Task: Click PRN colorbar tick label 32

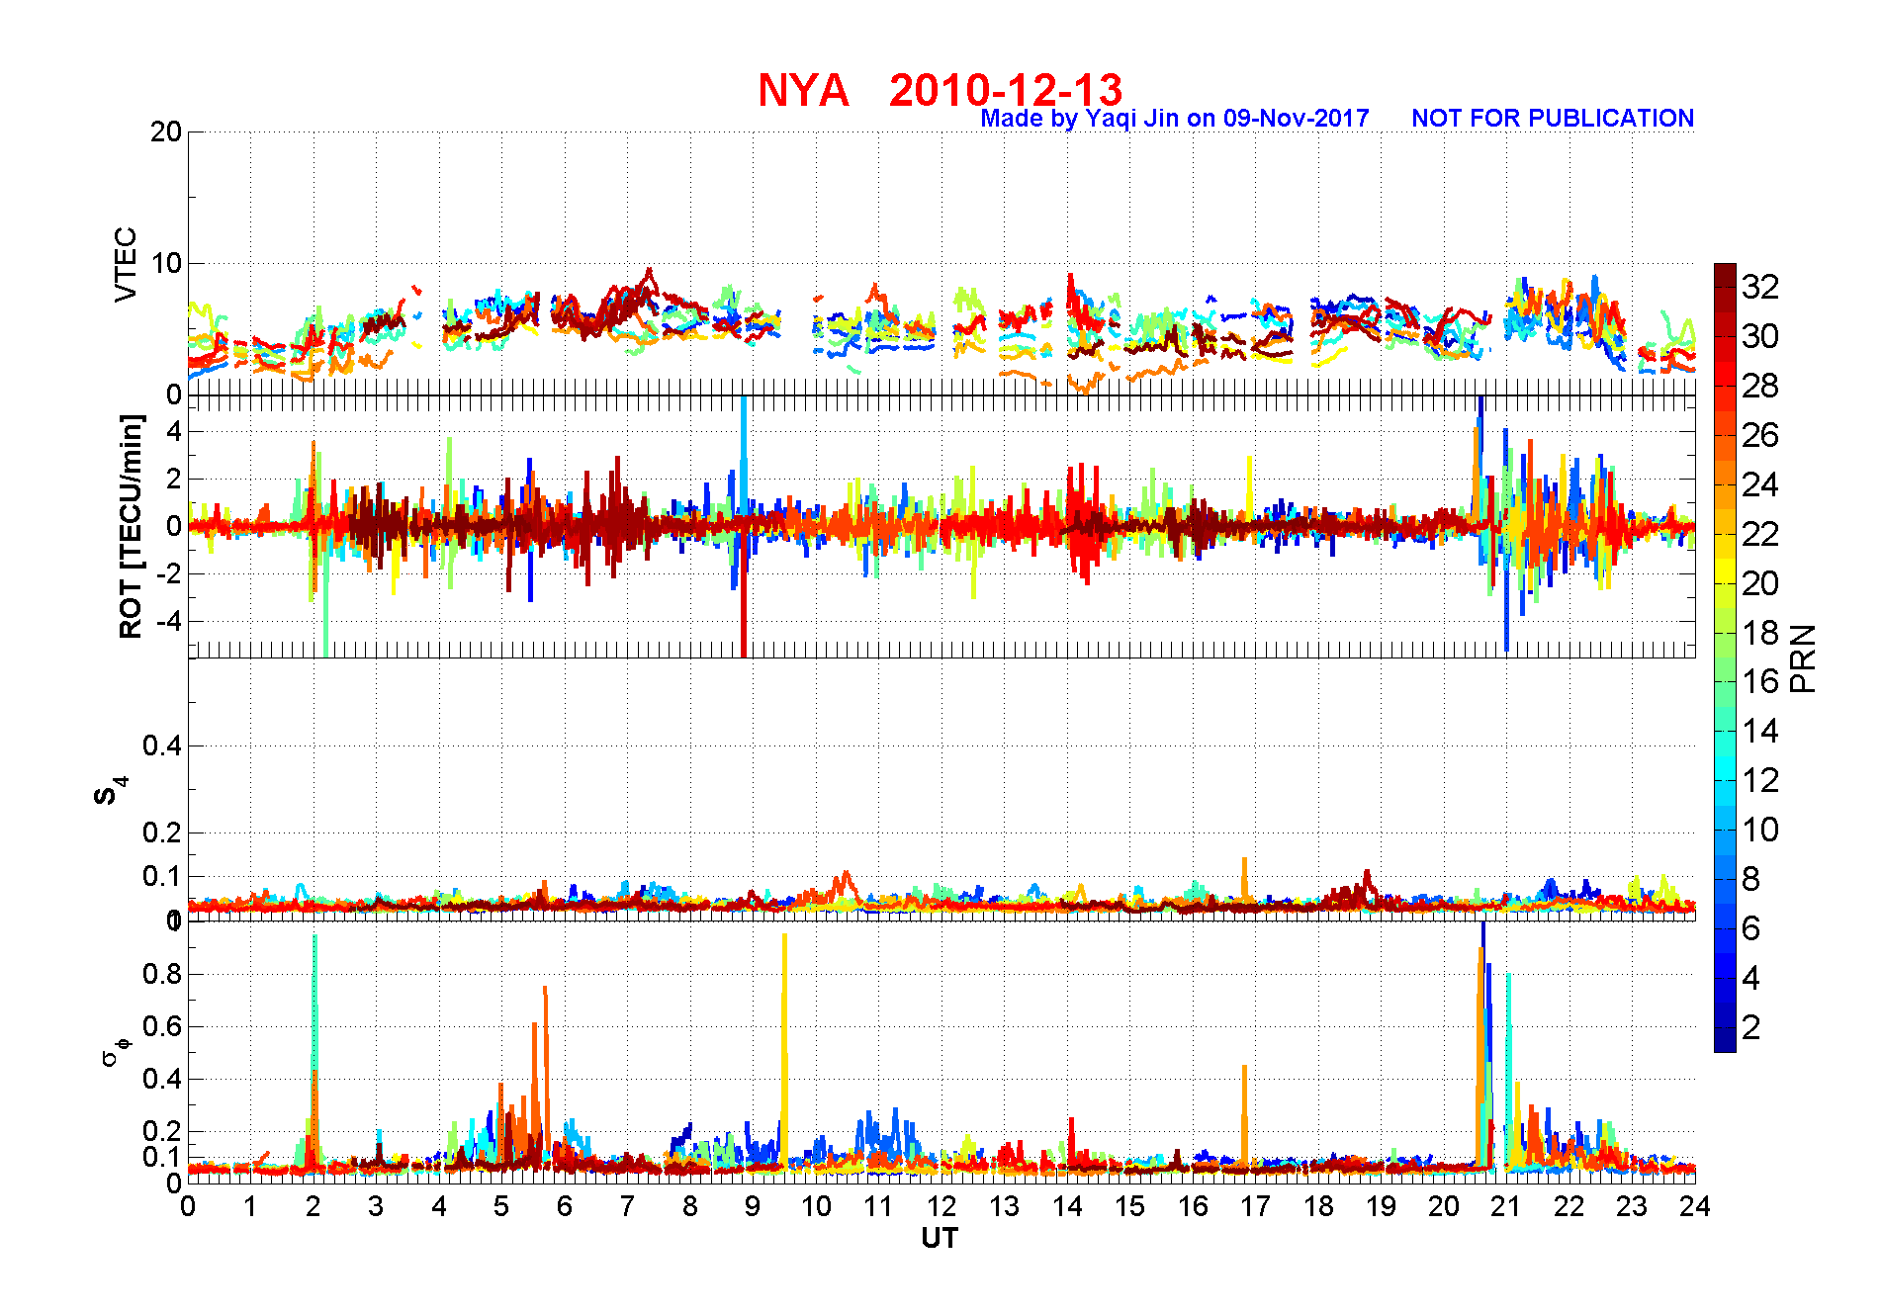Action: click(1760, 287)
